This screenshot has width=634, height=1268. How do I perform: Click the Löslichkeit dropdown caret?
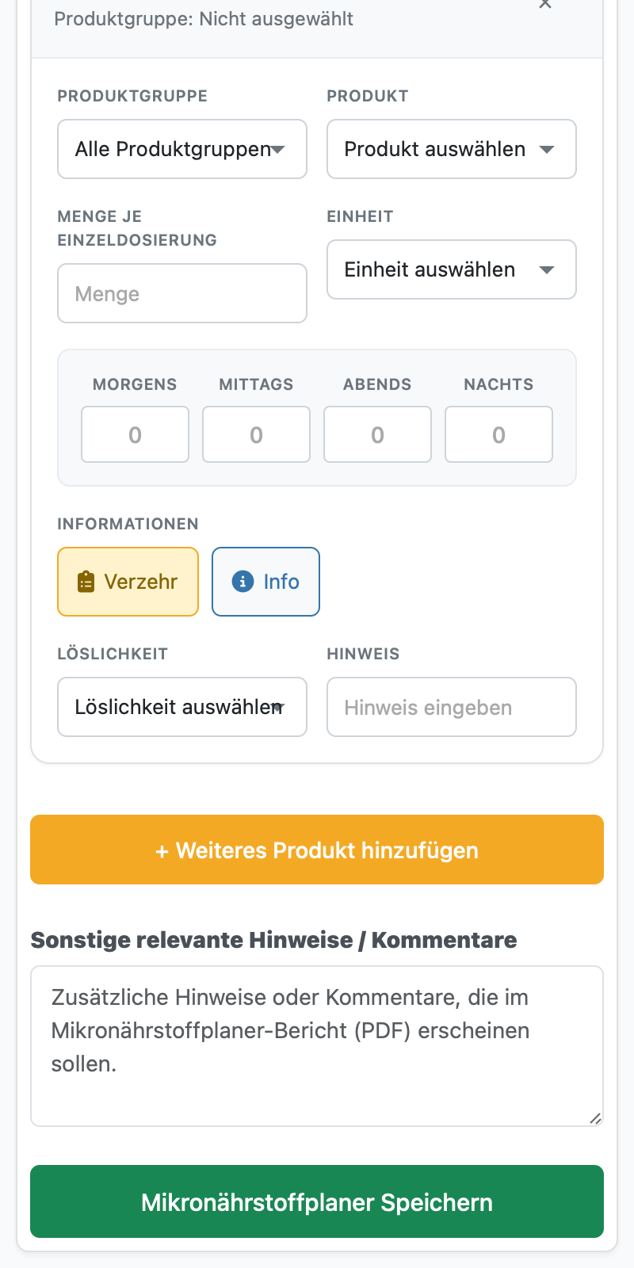[278, 707]
